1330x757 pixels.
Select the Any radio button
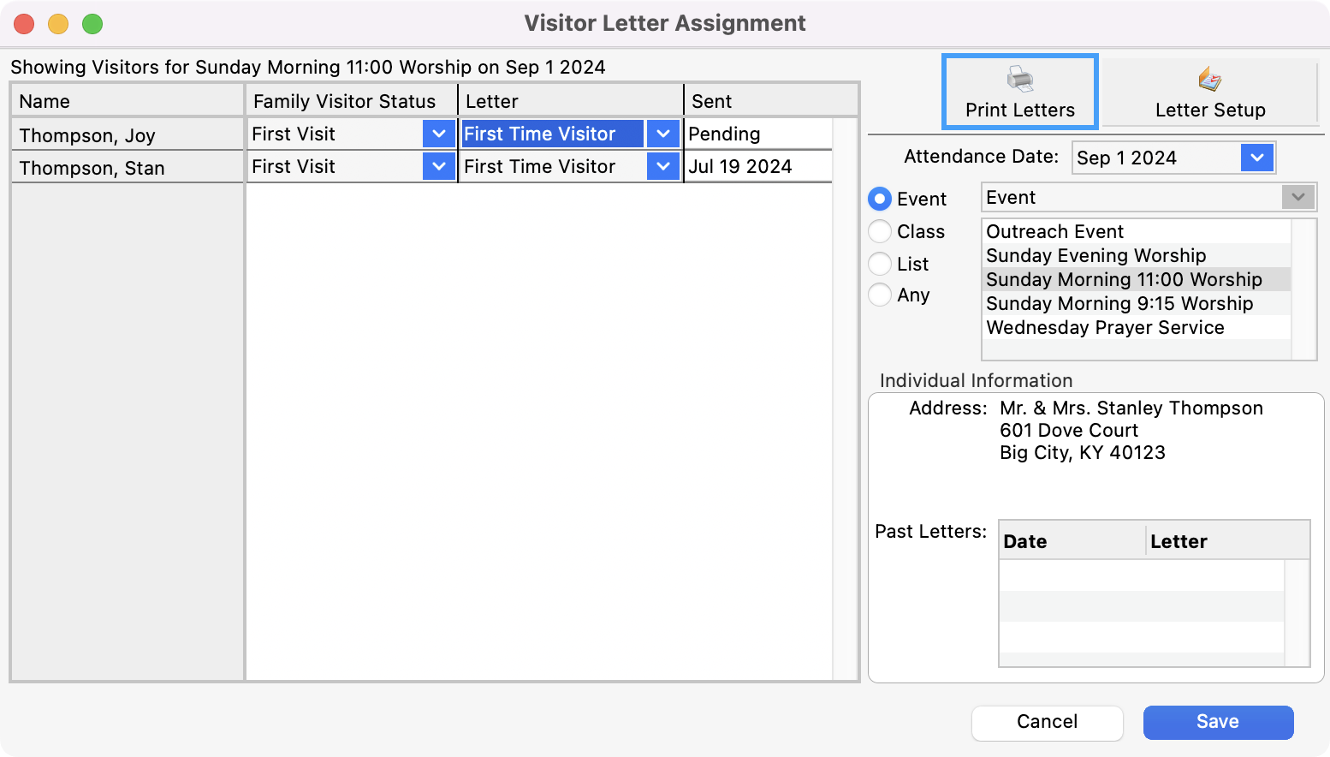(880, 295)
